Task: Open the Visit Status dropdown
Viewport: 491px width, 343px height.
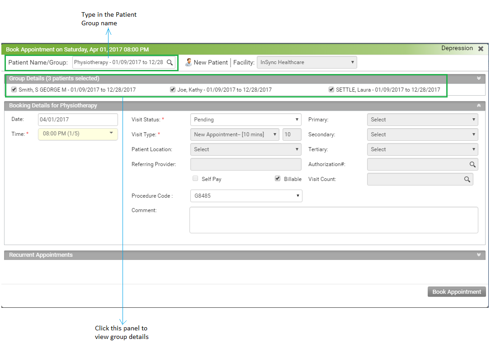Action: (x=245, y=120)
